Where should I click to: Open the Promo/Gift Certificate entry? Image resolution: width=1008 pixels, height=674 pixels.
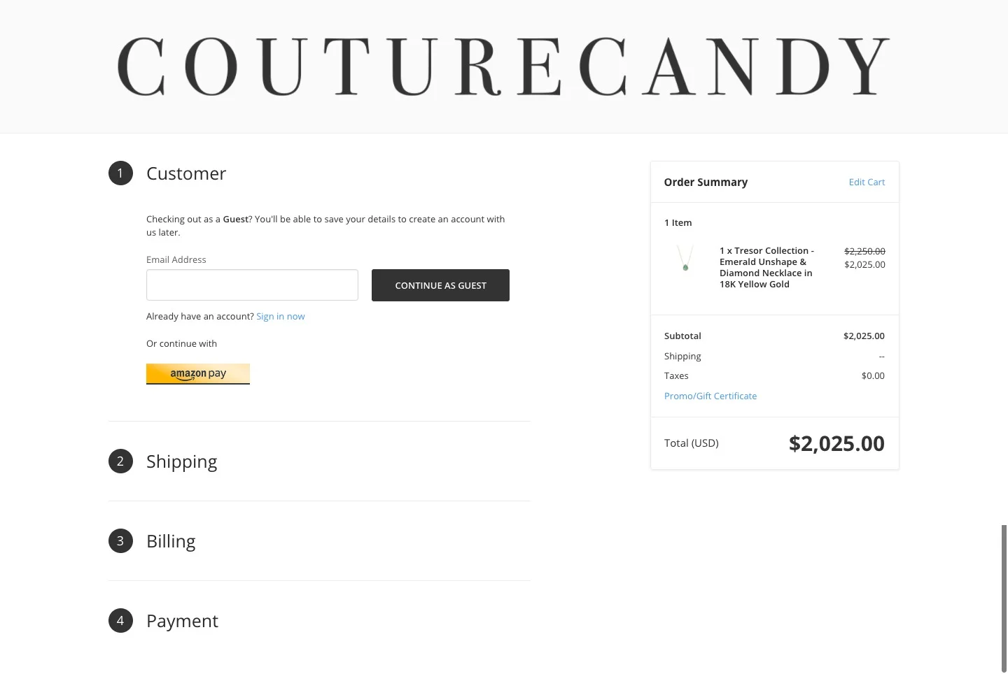710,396
